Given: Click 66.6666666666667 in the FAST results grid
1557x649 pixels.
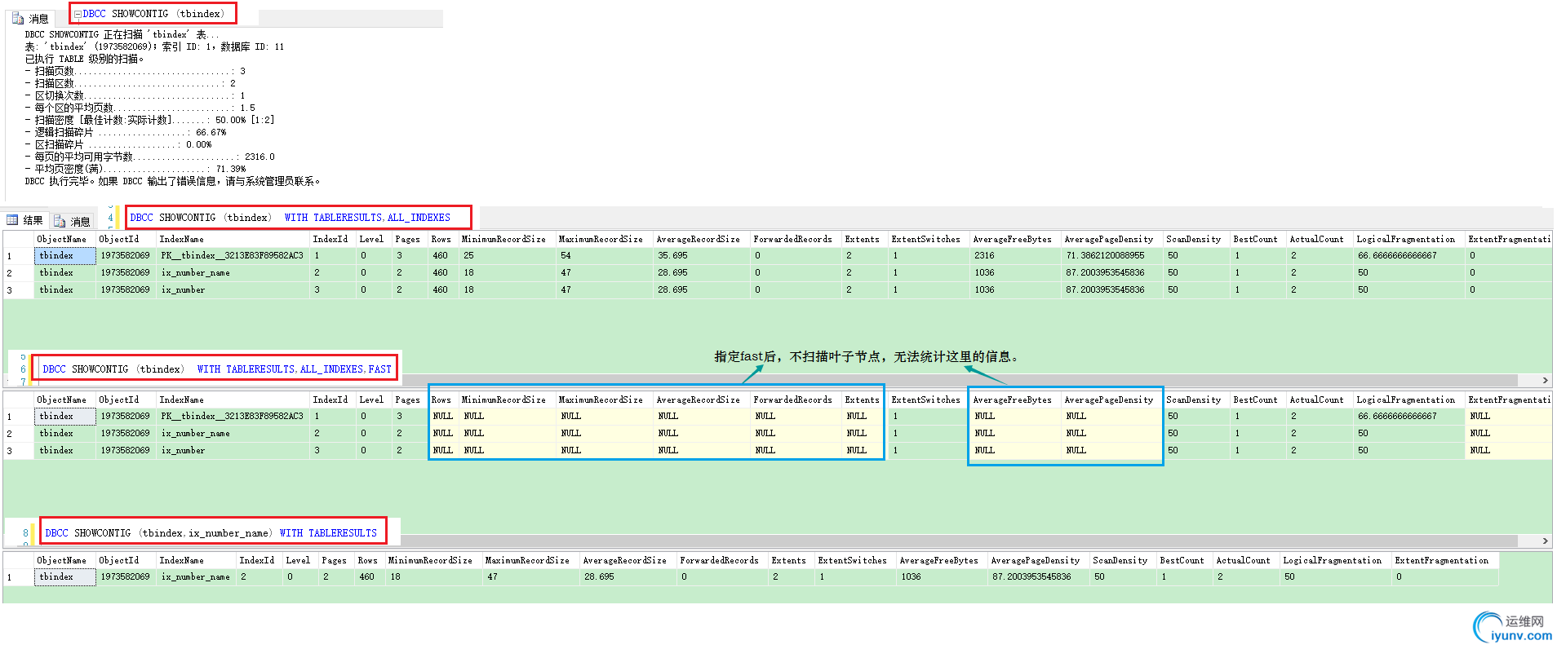Looking at the screenshot, I should click(1408, 416).
